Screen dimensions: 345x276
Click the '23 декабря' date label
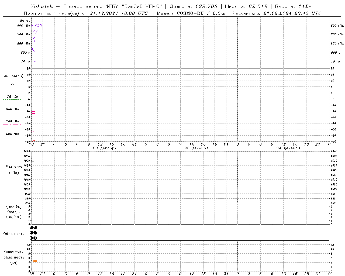(x=196, y=148)
